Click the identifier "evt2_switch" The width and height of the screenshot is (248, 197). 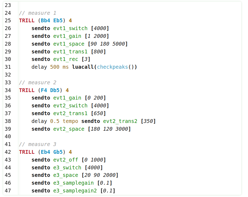coord(70,106)
